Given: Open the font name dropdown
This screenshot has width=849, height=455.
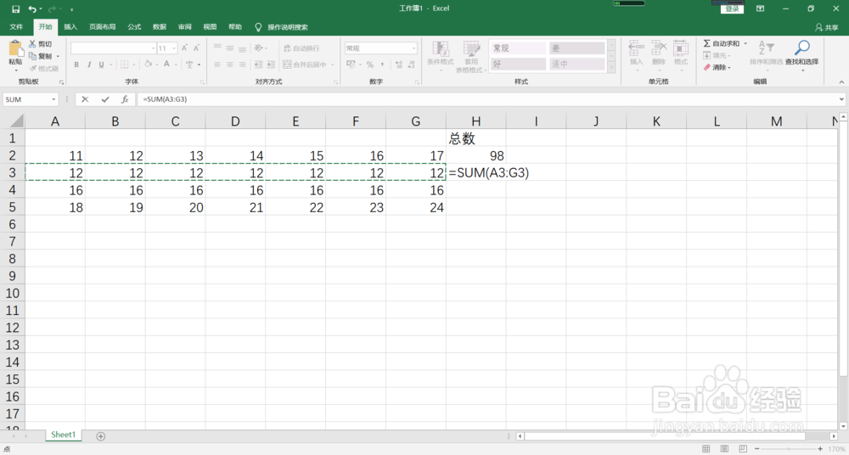Looking at the screenshot, I should [x=153, y=48].
